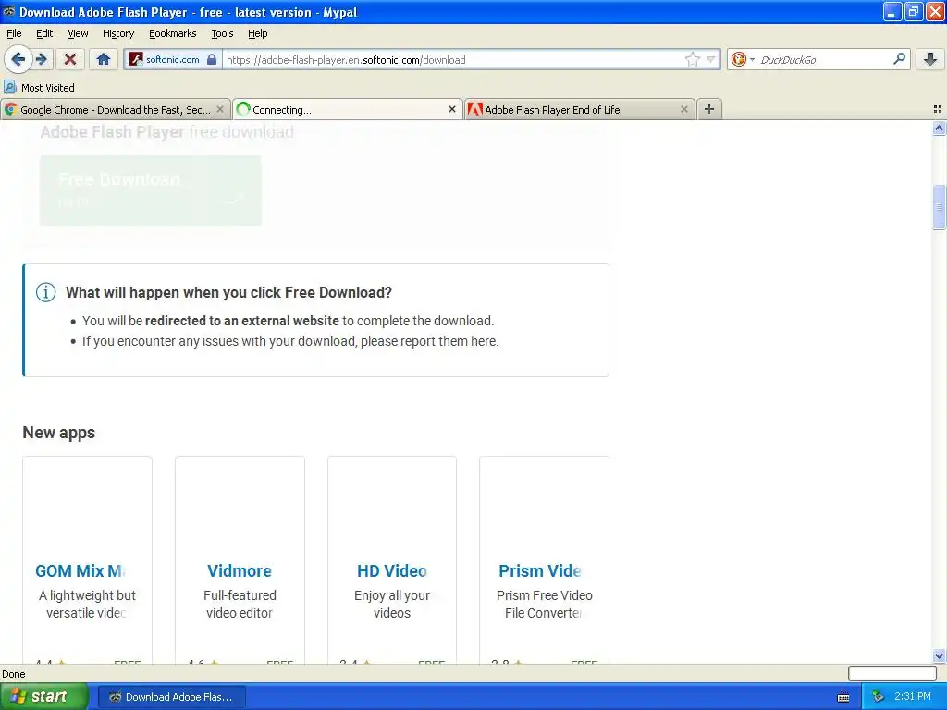Click 'Prism Free Video File Converter' description
This screenshot has width=947, height=710.
click(x=544, y=604)
